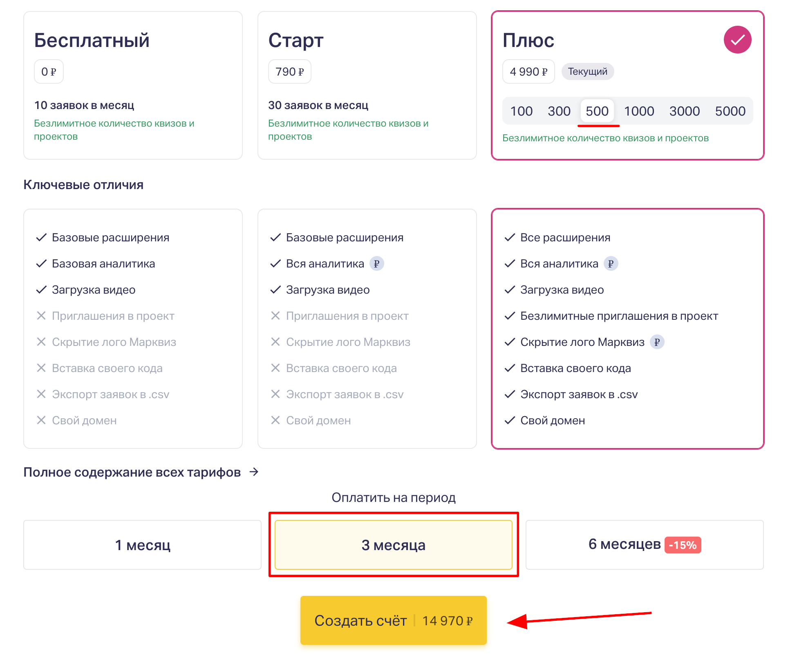788x662 pixels.
Task: Click the -15% discount badge
Action: point(683,545)
